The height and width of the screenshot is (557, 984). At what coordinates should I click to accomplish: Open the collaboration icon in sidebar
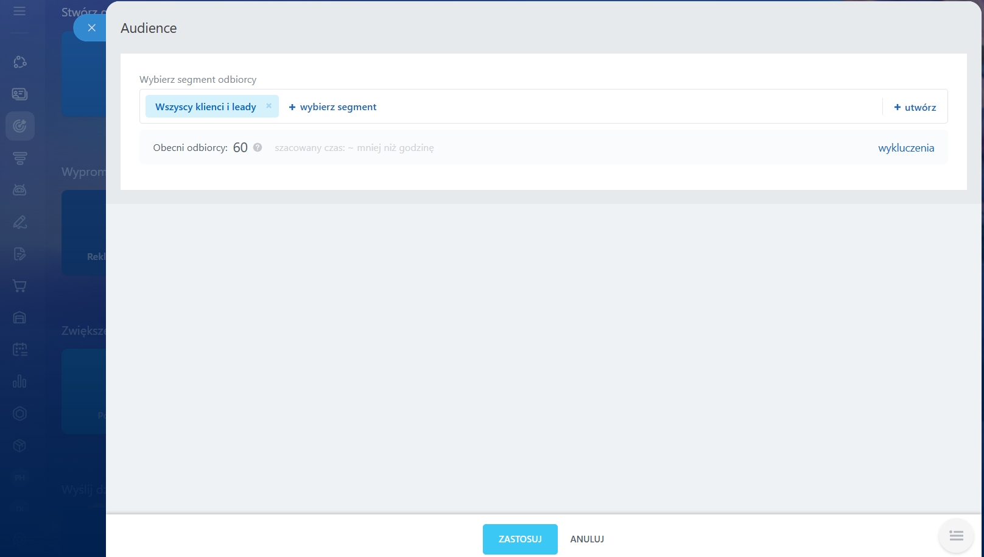19,62
